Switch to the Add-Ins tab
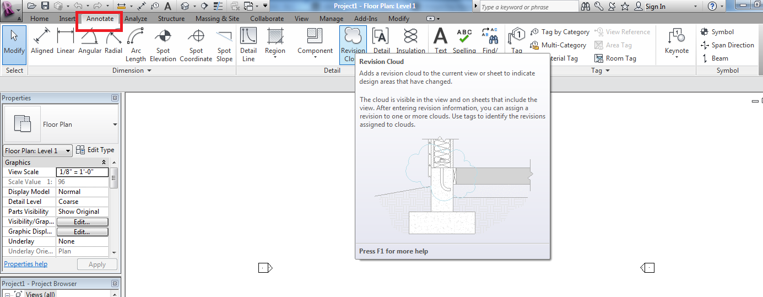 [366, 19]
